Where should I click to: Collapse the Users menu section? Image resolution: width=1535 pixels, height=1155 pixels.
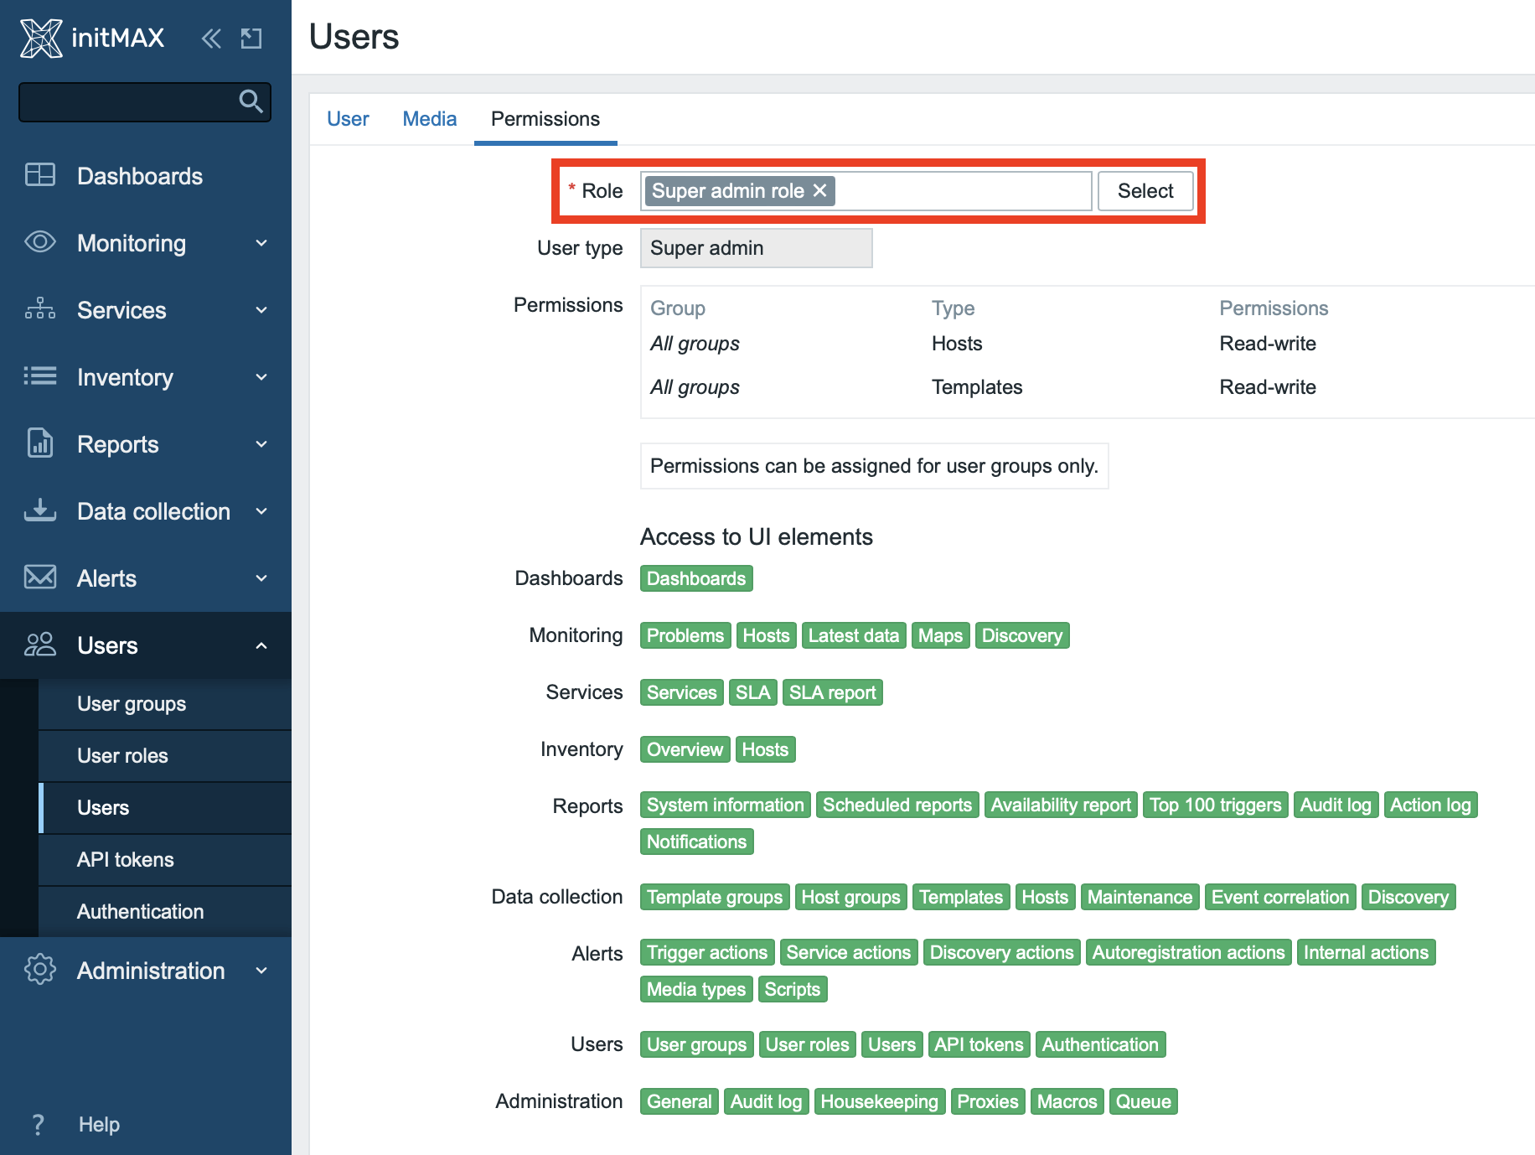[x=261, y=645]
